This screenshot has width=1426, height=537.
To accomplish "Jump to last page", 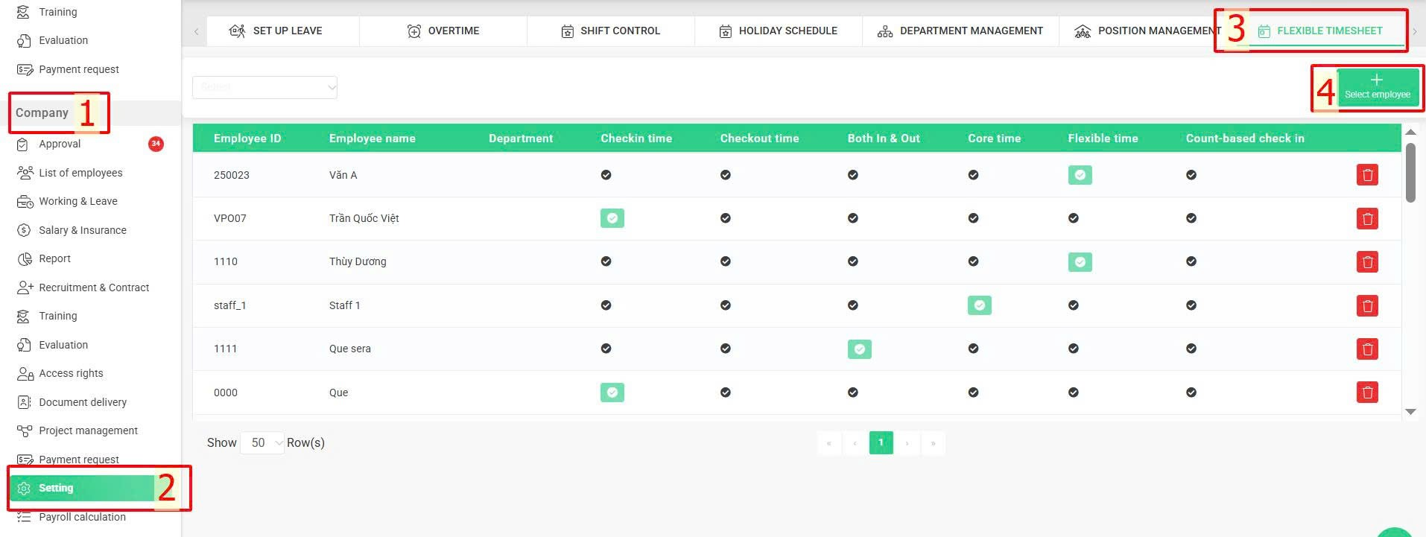I will click(933, 443).
